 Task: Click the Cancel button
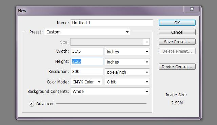[177, 32]
